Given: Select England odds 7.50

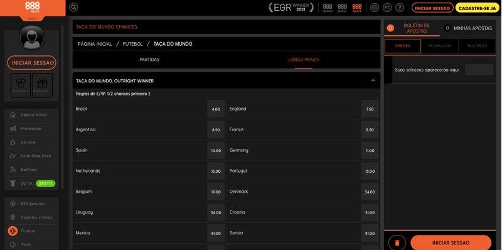Looking at the screenshot, I should click(370, 109).
